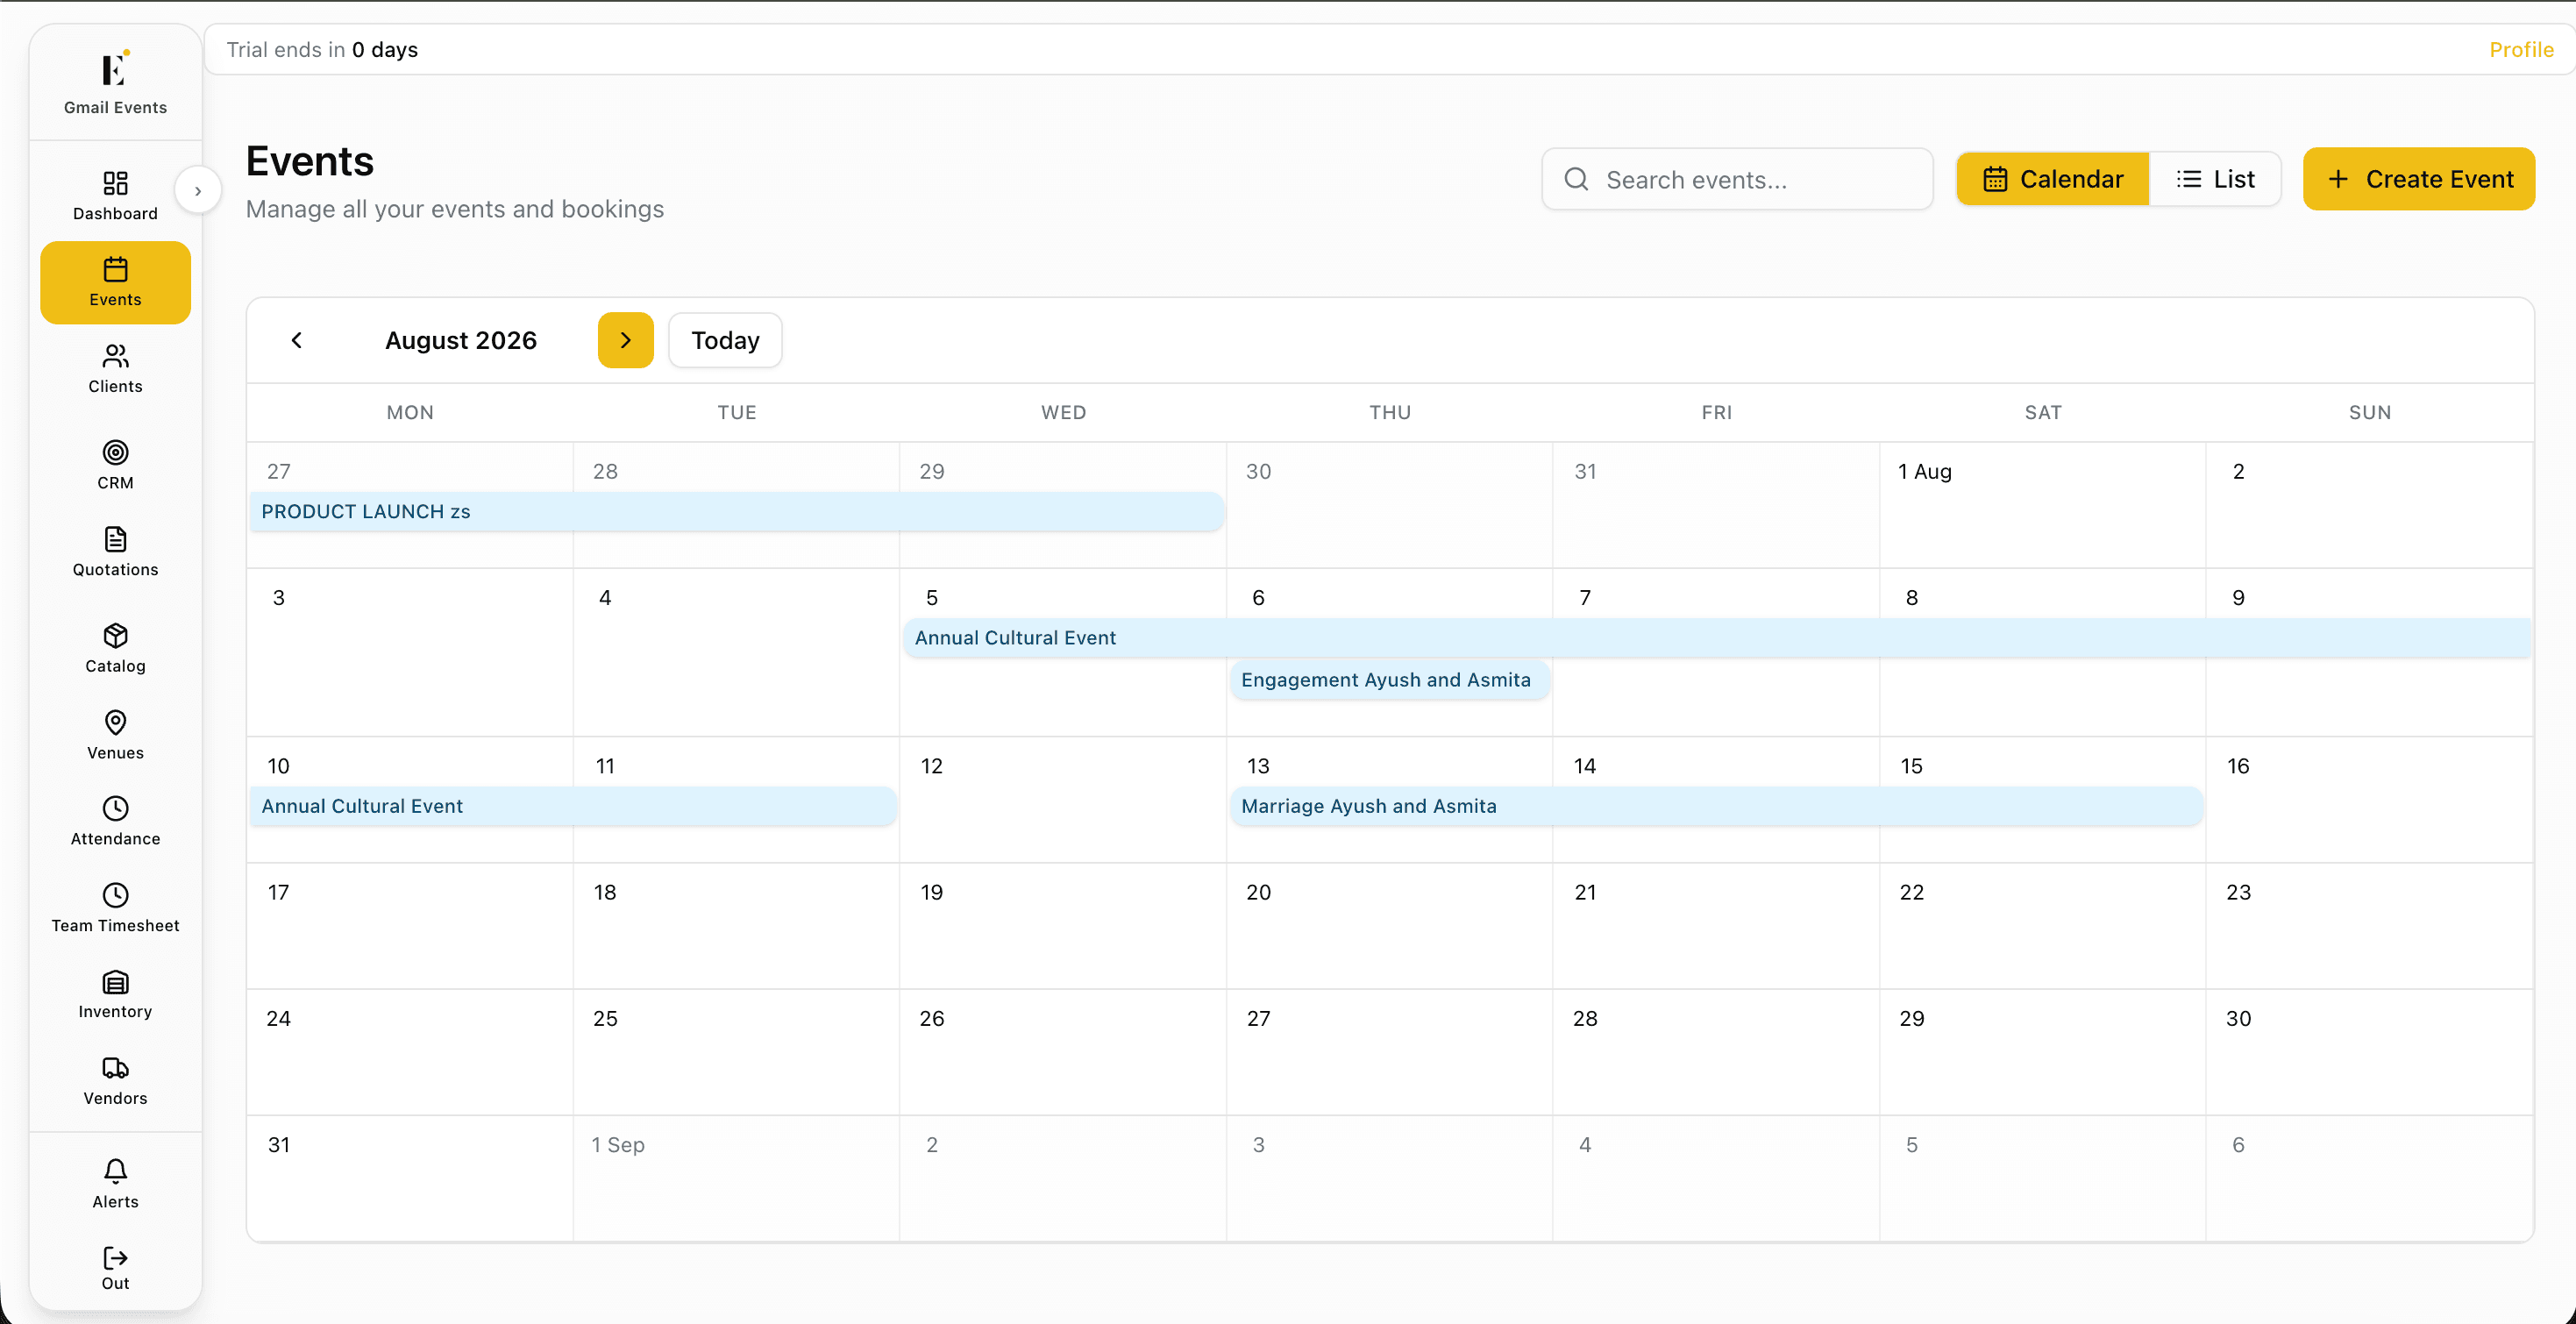Viewport: 2576px width, 1324px height.
Task: Click the Today button
Action: click(725, 340)
